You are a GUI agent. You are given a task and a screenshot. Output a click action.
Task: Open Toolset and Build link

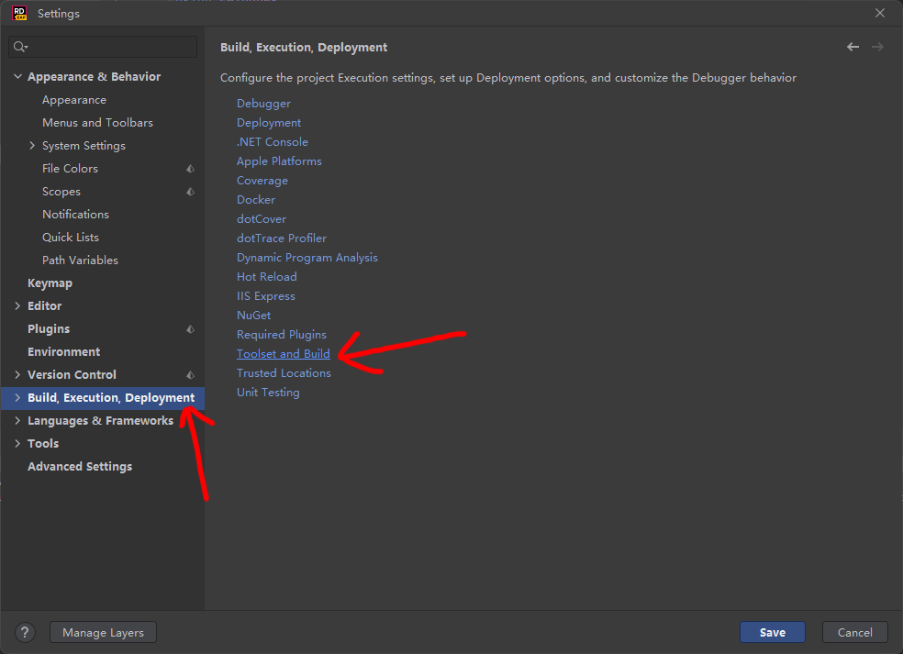(284, 354)
